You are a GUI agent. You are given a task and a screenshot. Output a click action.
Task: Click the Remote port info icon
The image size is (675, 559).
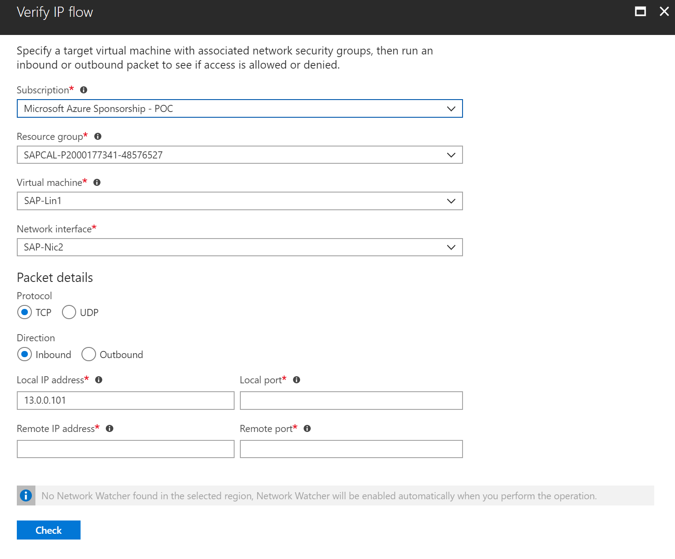[x=307, y=428]
